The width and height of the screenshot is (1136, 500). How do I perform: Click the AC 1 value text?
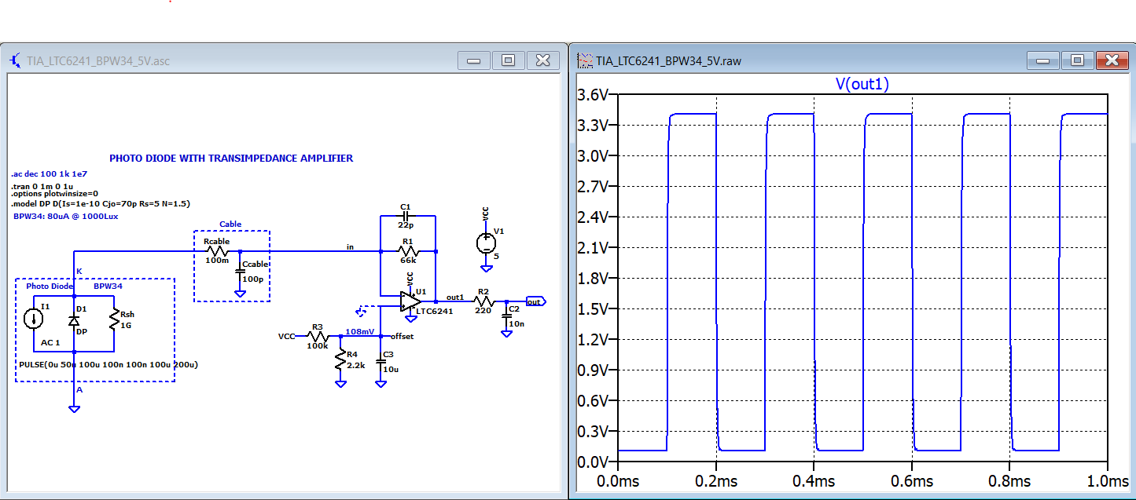(51, 342)
